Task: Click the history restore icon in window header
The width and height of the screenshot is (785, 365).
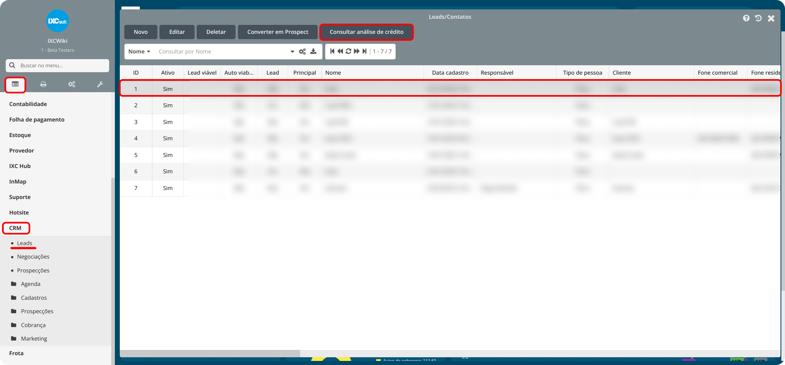Action: coord(758,18)
